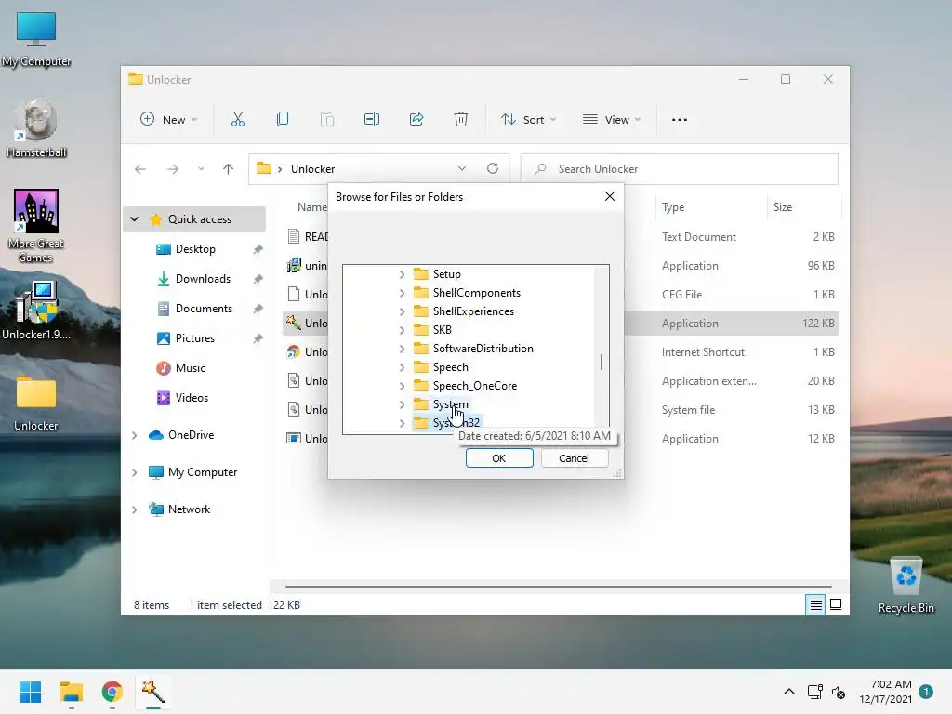The image size is (952, 714).
Task: Open the clock and date in taskbar
Action: pos(885,692)
